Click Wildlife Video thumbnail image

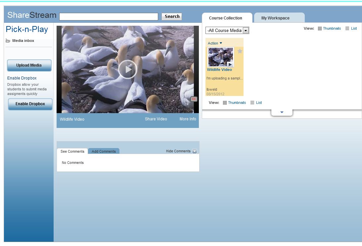click(x=220, y=57)
